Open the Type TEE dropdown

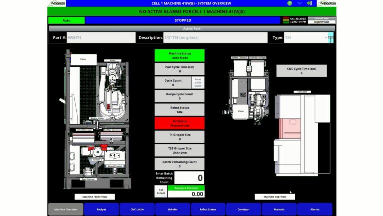tap(306, 38)
